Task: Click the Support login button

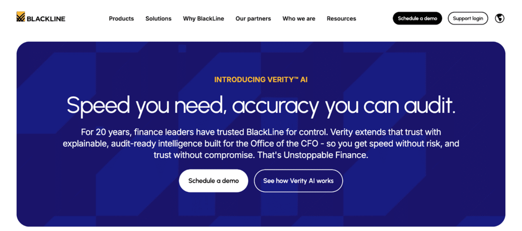Action: 468,18
